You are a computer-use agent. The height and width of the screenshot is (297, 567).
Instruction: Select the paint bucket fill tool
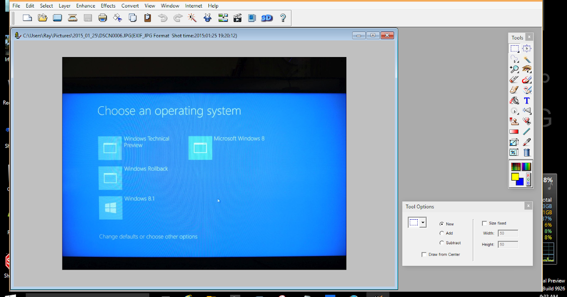point(514,100)
